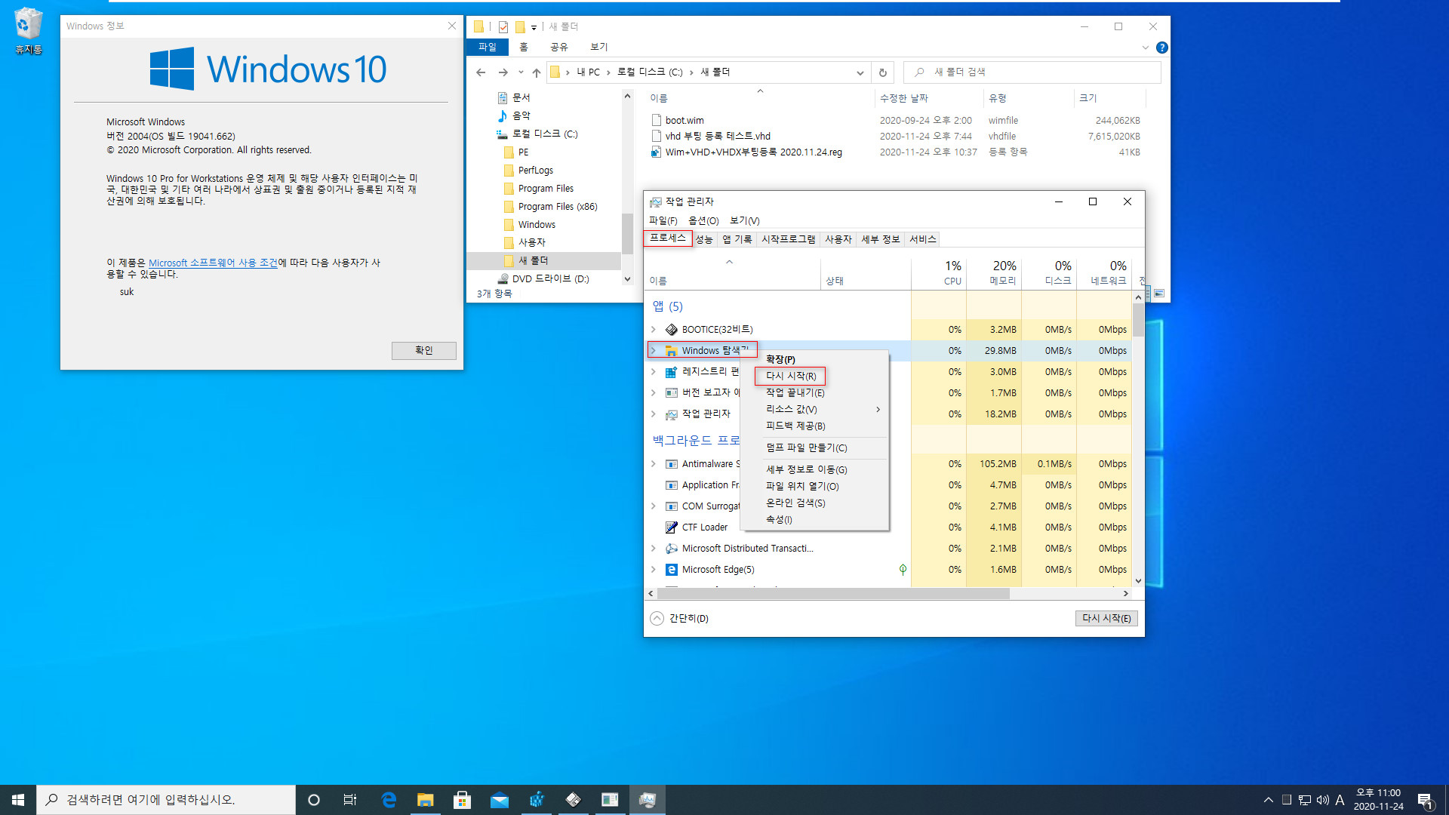Image resolution: width=1449 pixels, height=815 pixels.
Task: Click the volume icon in system tray
Action: (x=1322, y=800)
